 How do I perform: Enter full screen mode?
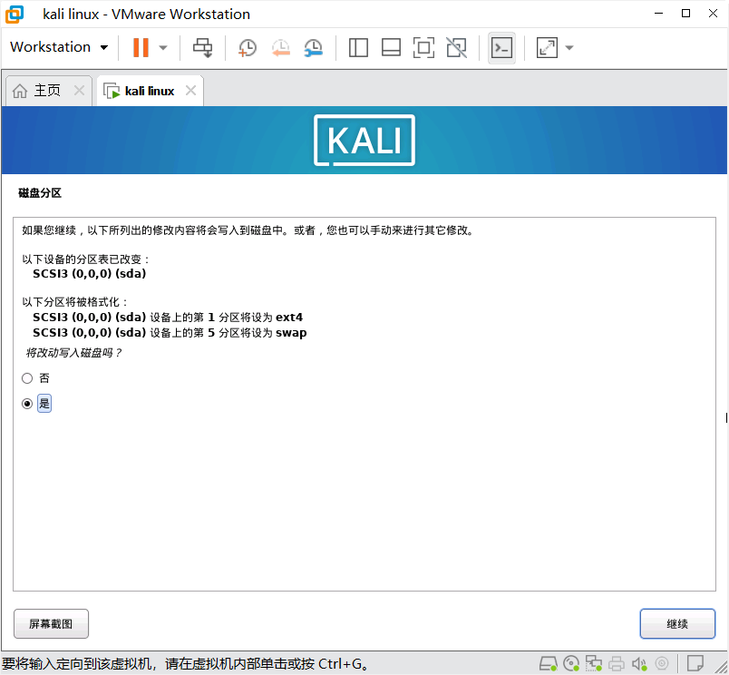423,47
